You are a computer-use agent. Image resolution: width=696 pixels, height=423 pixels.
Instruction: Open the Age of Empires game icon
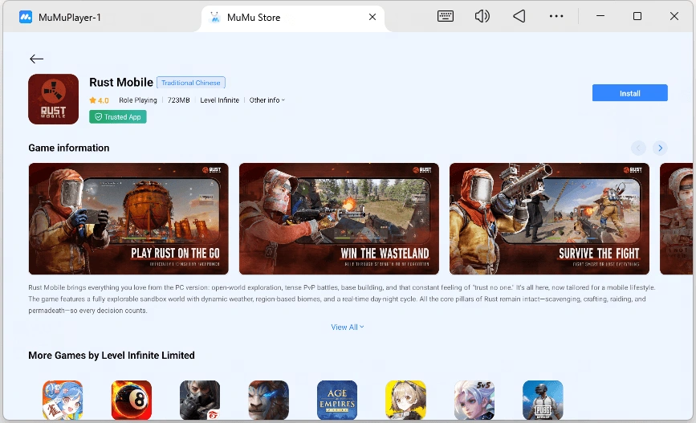point(337,400)
